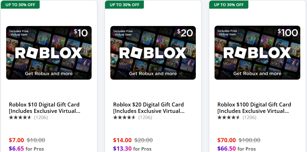Click star rating of the $20 card
Screen dimensions: 307x152
click(x=125, y=118)
